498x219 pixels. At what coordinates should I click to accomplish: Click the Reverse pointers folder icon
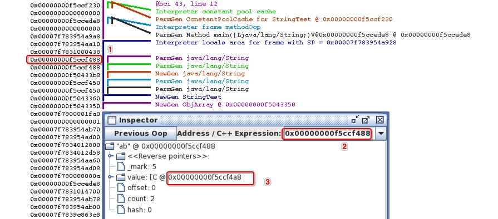click(x=121, y=156)
